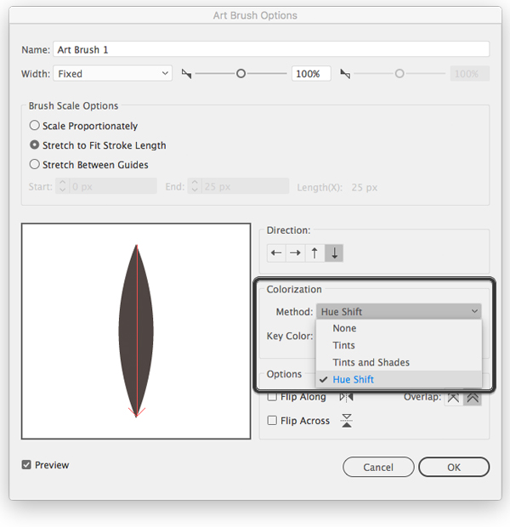This screenshot has height=527, width=510.
Task: Select Scale Proportionately radio option
Action: pos(35,126)
